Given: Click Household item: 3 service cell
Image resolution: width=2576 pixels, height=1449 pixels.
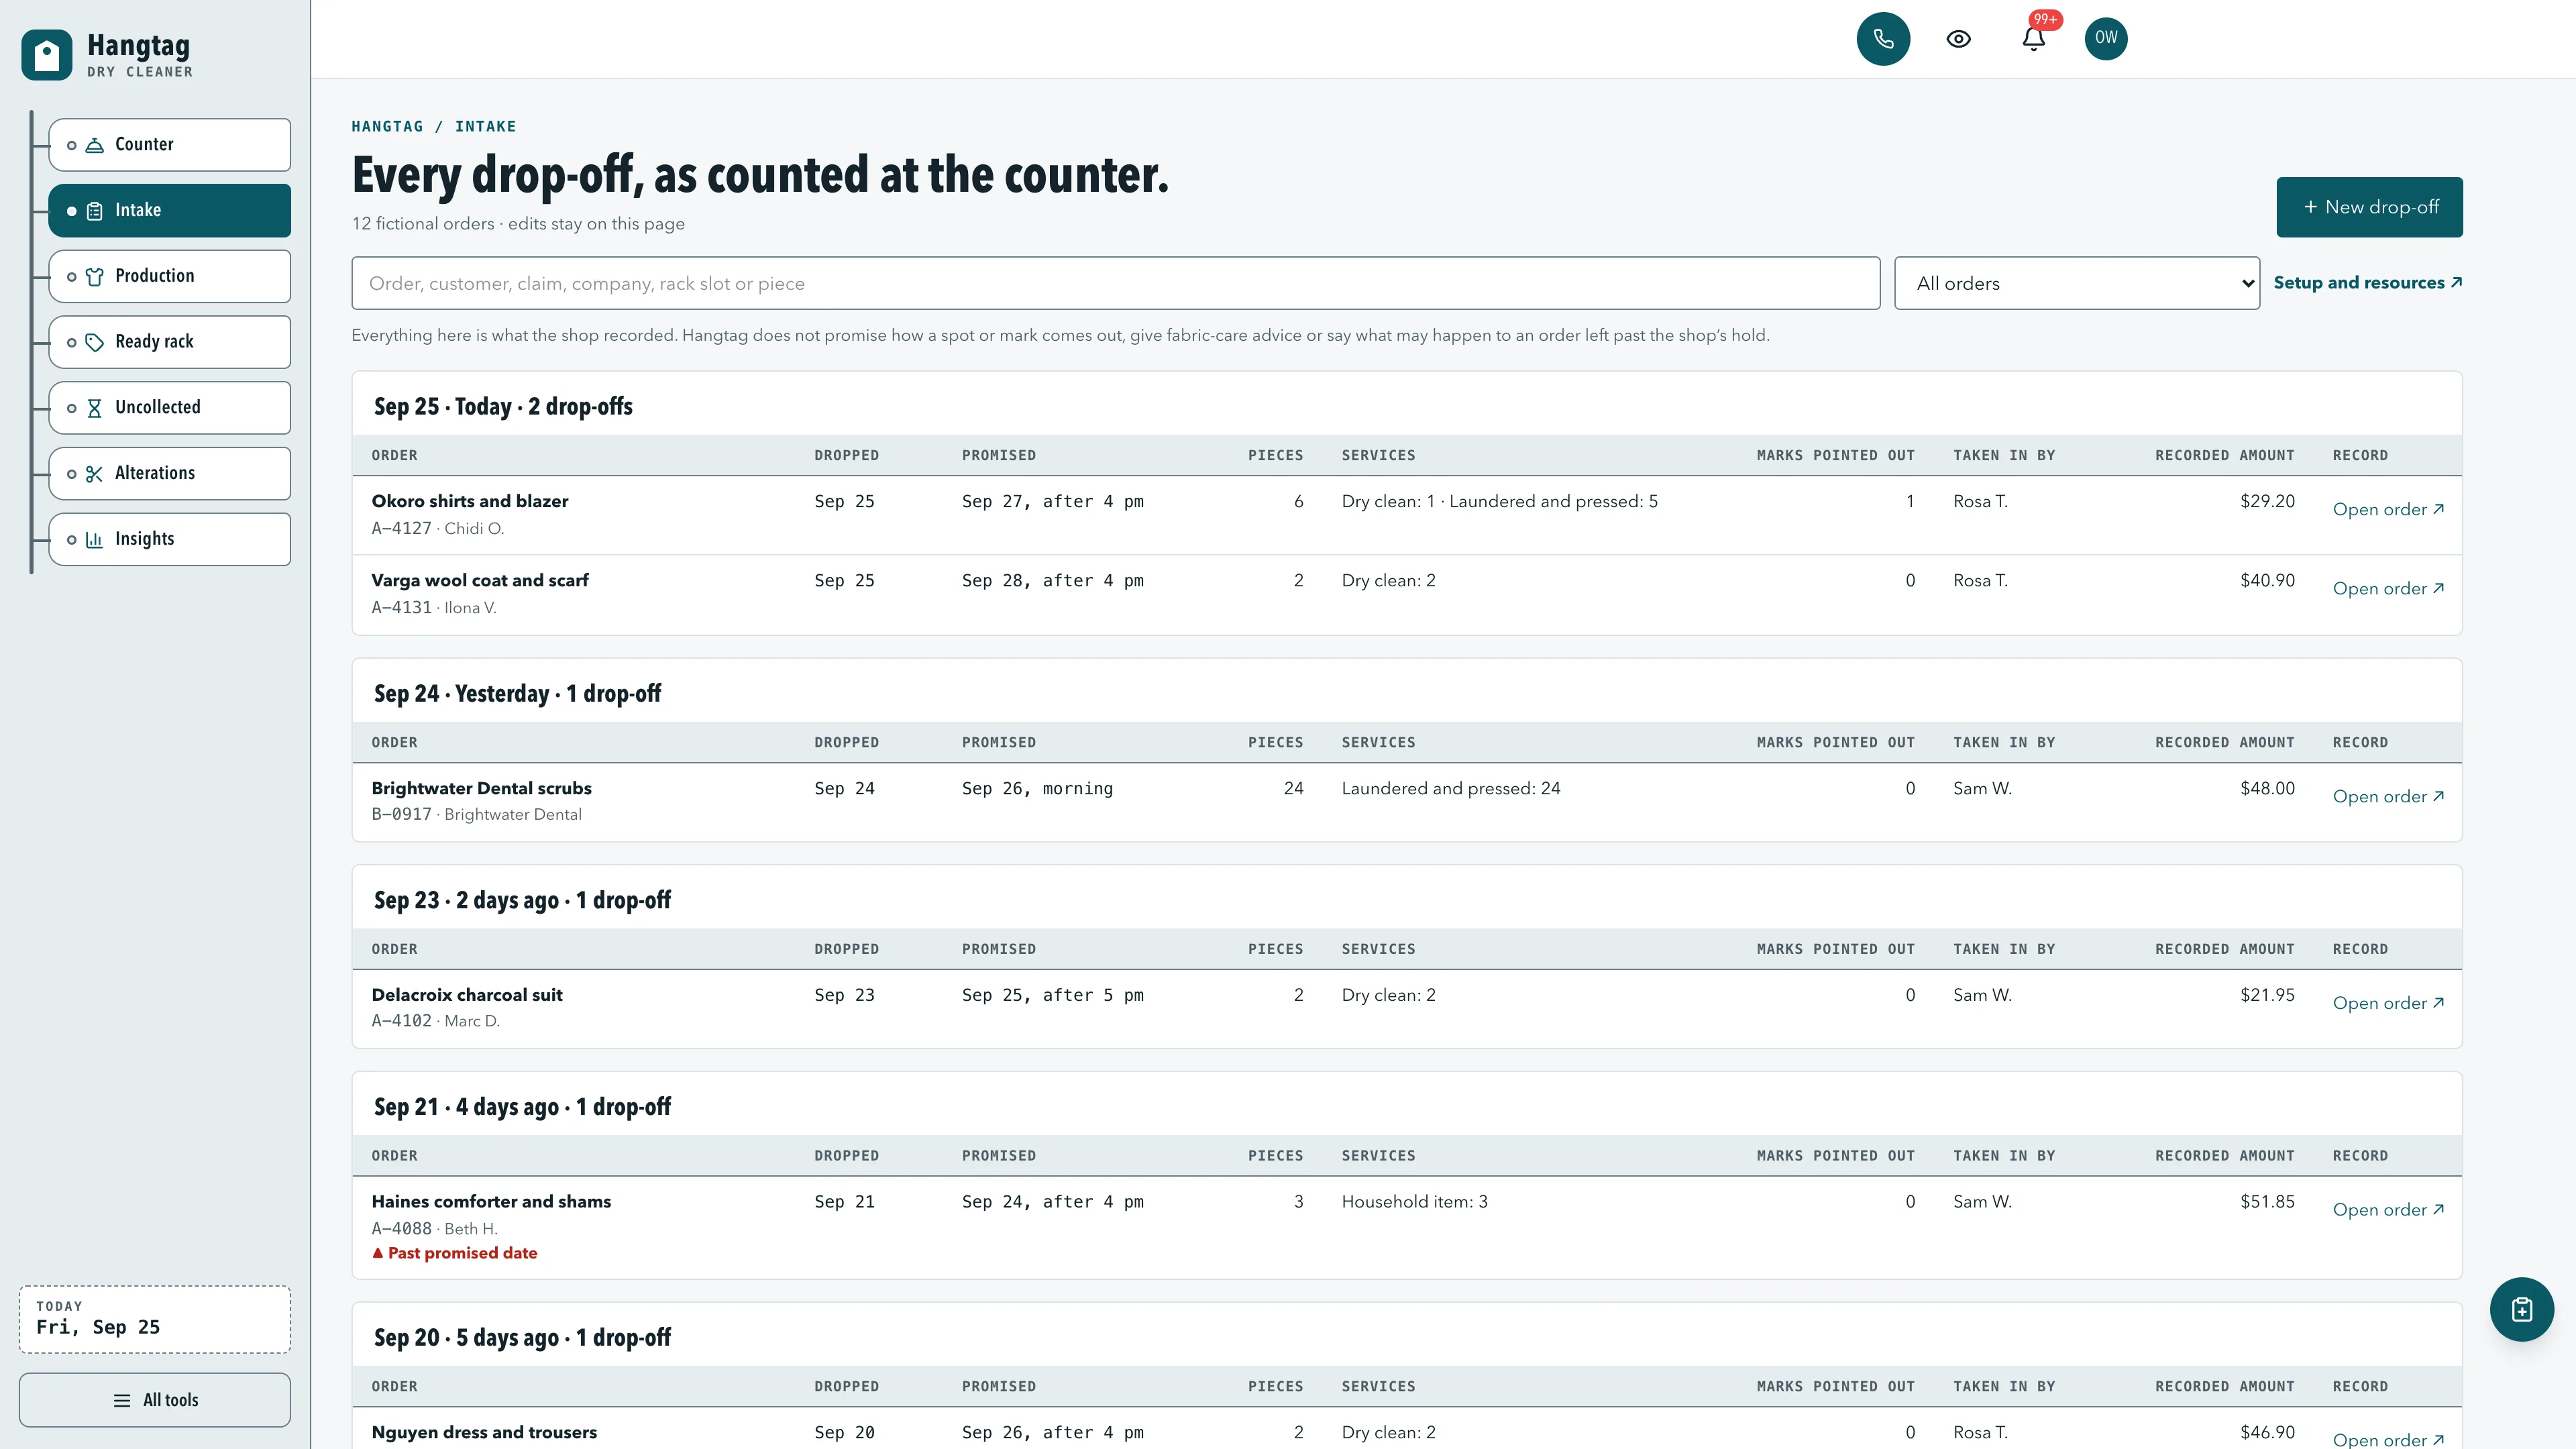Looking at the screenshot, I should coord(1414,1201).
